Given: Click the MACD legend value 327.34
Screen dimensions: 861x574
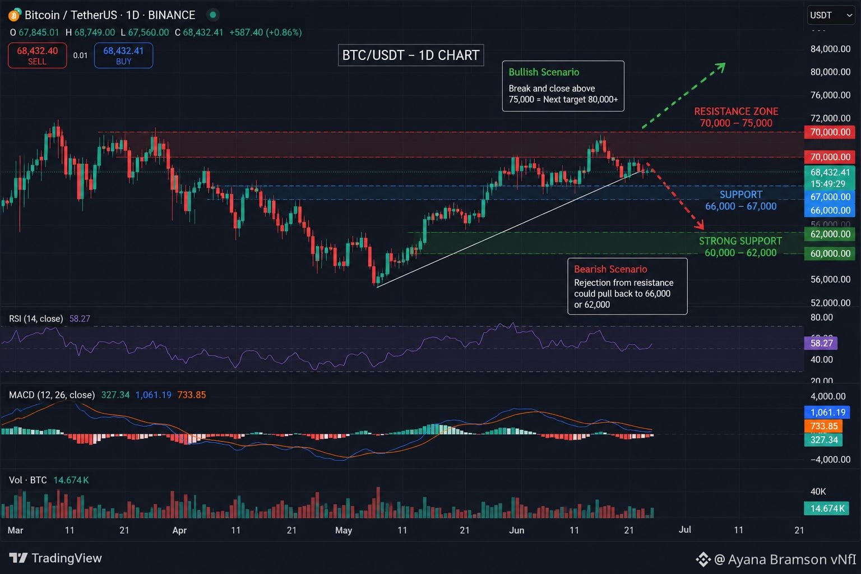Looking at the screenshot, I should tap(115, 395).
